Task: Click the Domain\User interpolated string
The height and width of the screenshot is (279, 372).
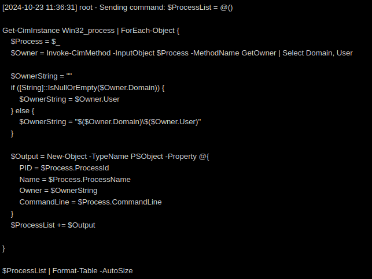Action: (138, 122)
